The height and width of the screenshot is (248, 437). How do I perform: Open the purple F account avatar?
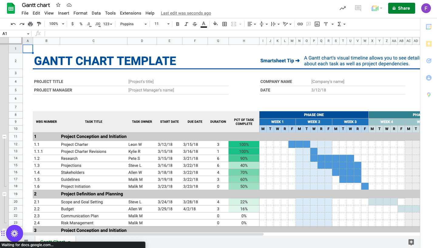426,8
